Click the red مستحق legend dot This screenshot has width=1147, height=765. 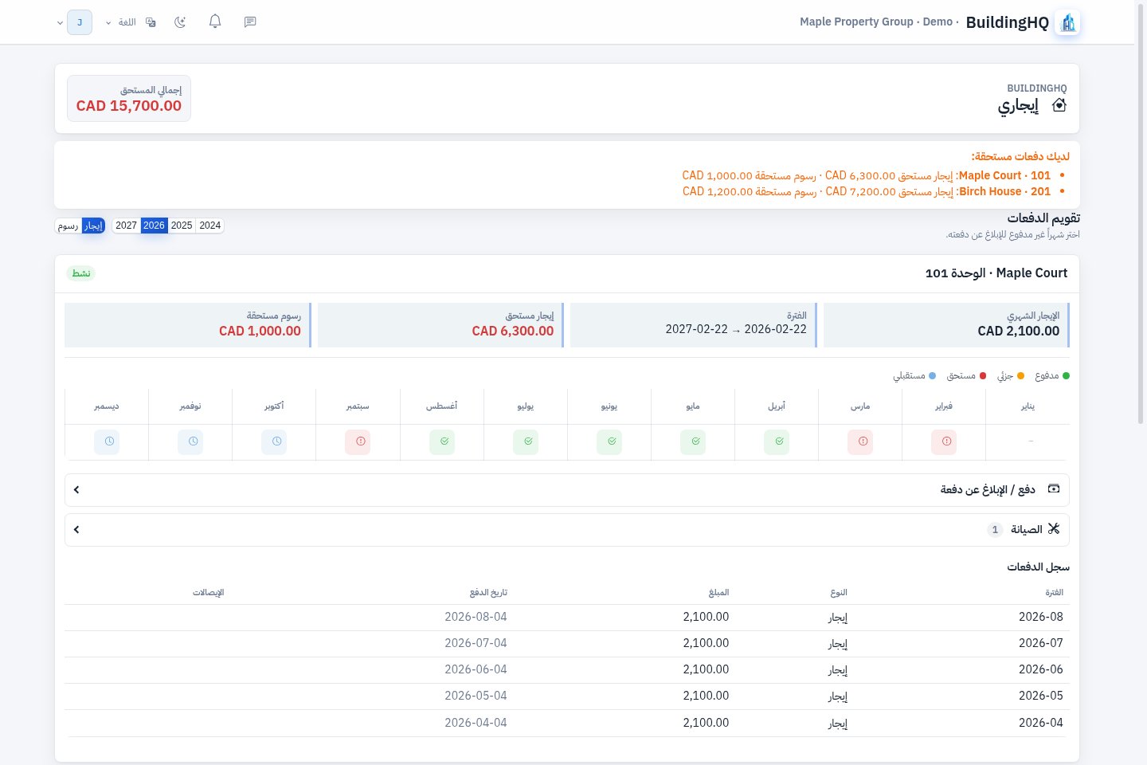click(983, 376)
